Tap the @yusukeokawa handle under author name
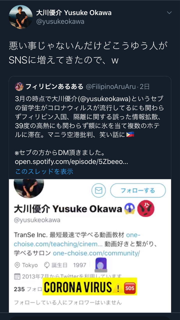The image size is (180, 320). [x=60, y=22]
